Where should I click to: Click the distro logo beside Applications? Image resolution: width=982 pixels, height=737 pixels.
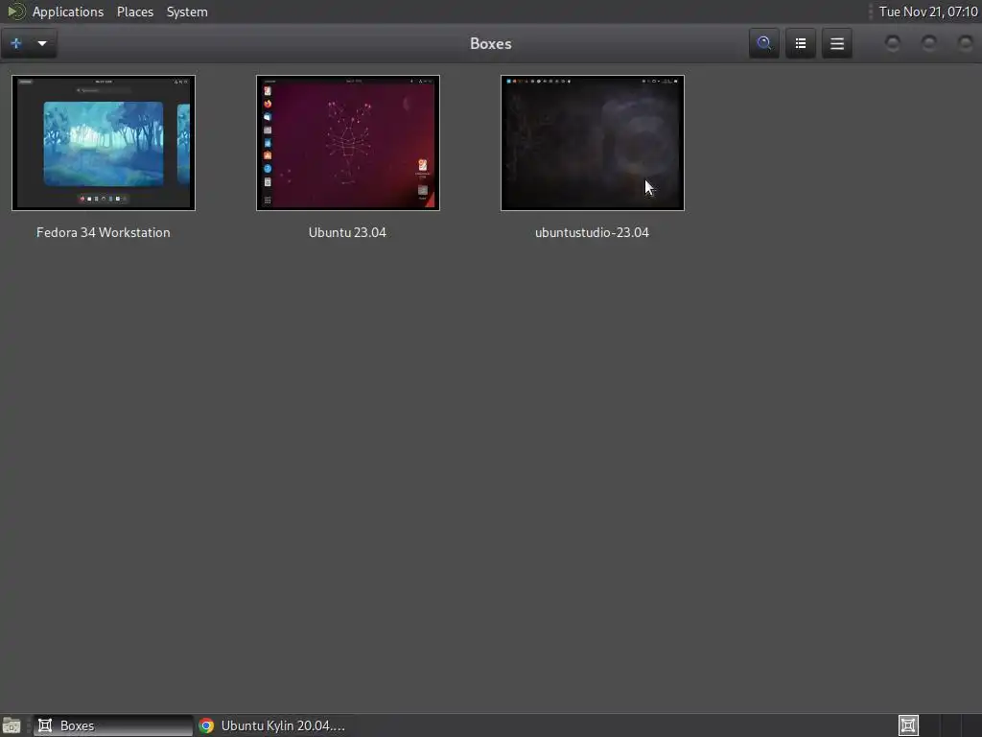click(x=15, y=12)
